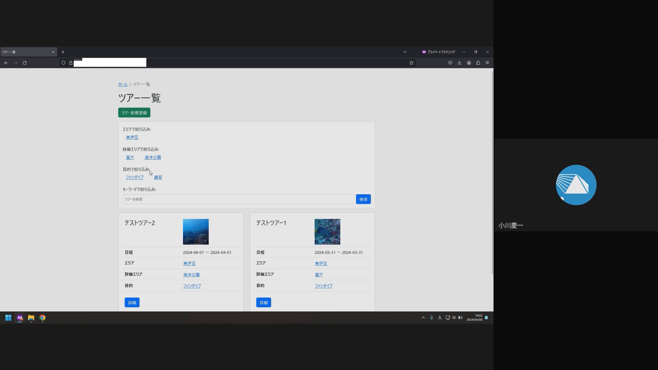The width and height of the screenshot is (658, 370).
Task: Open the Firefox hamburger menu
Action: coord(487,63)
